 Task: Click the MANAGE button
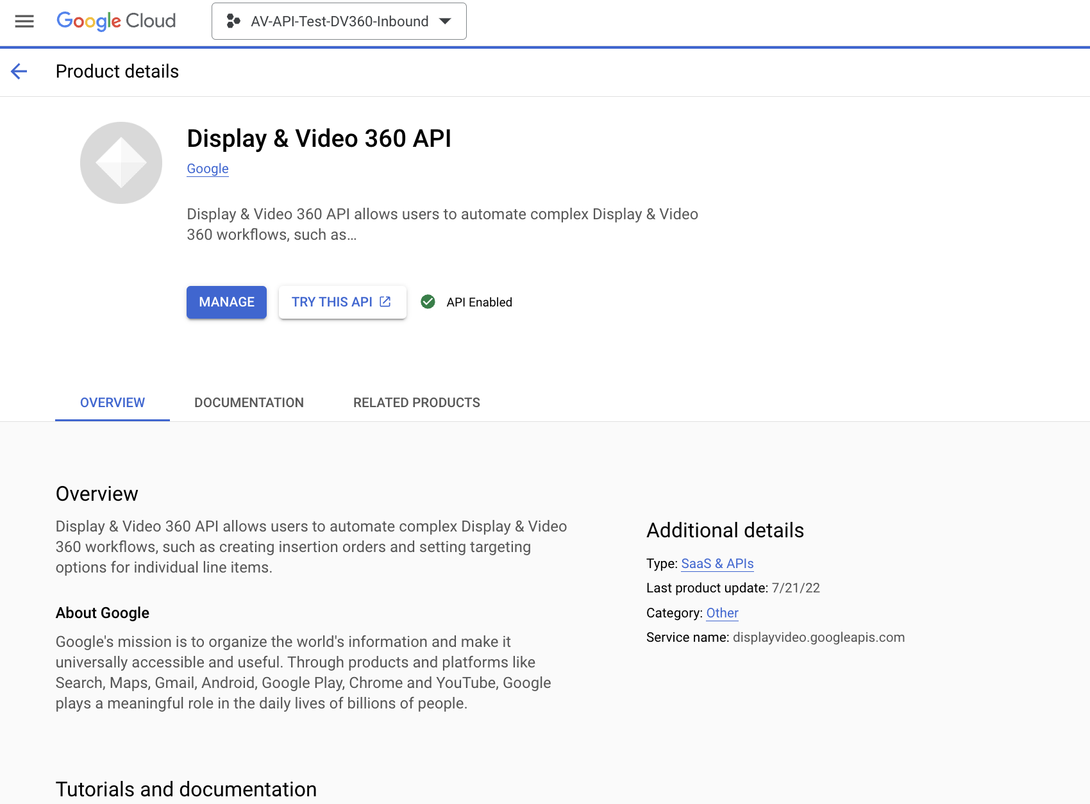[226, 302]
